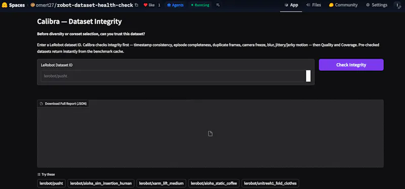Open the robot-dataset-health-check space link

pyautogui.click(x=95, y=5)
